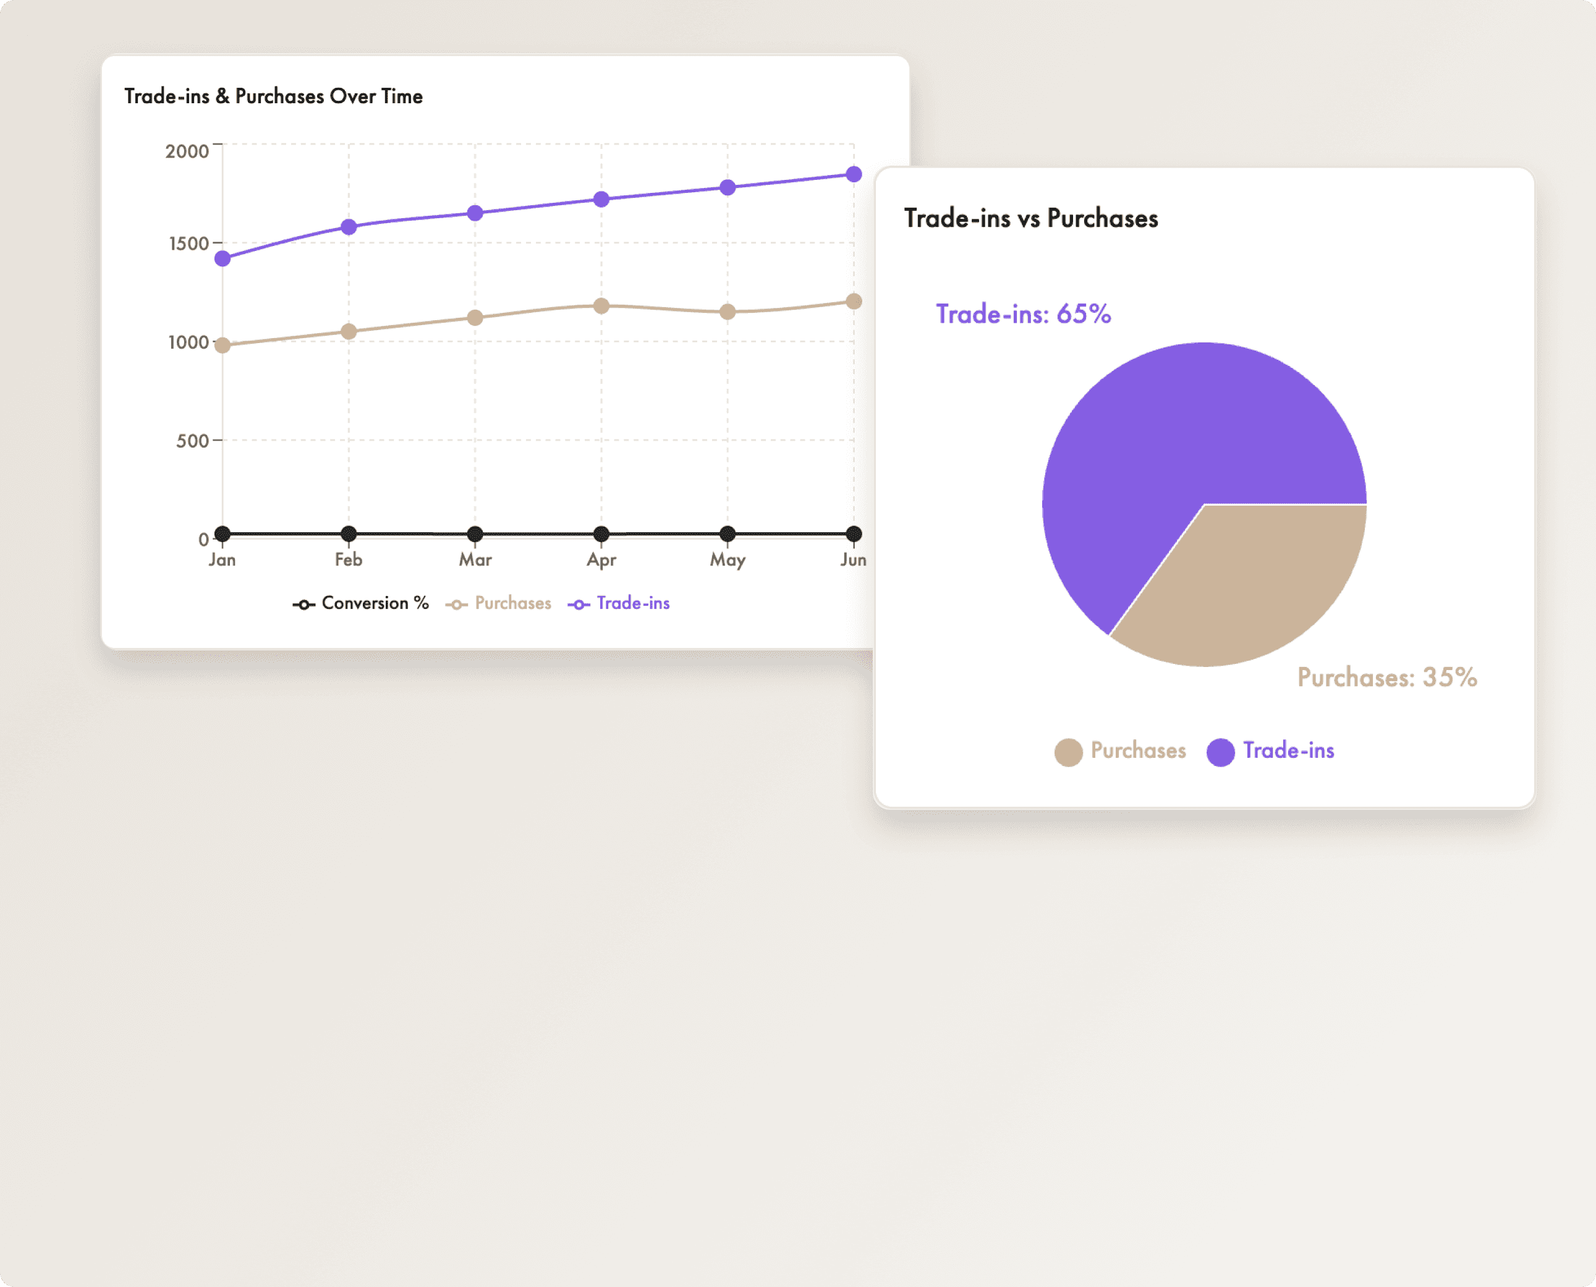Click the Trade-ins text in pie legend
This screenshot has height=1287, width=1596.
(1288, 750)
